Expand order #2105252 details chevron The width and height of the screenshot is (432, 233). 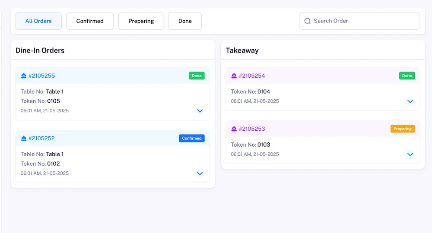[x=200, y=173]
